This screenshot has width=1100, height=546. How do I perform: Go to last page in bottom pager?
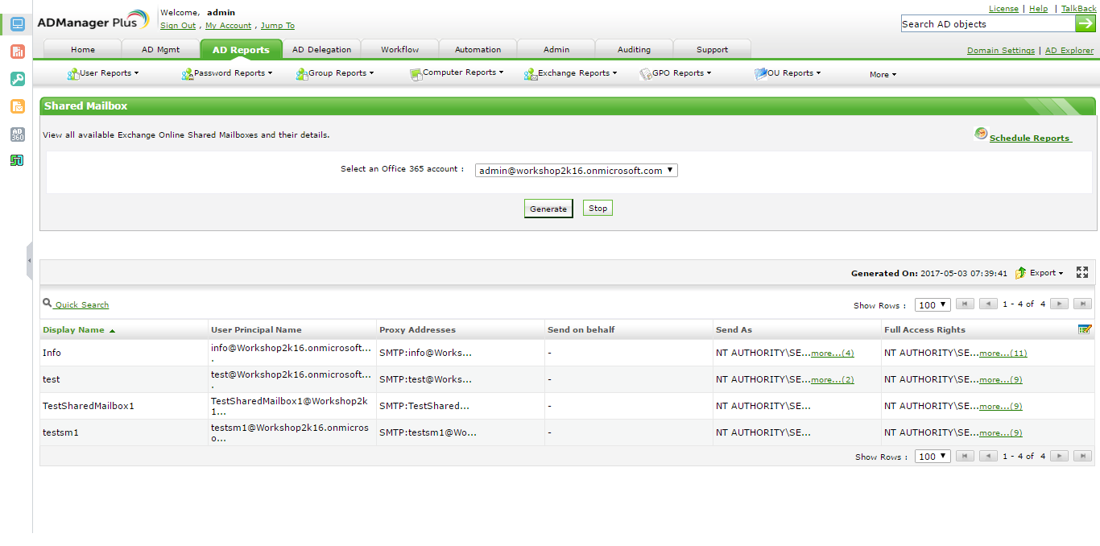[1083, 456]
